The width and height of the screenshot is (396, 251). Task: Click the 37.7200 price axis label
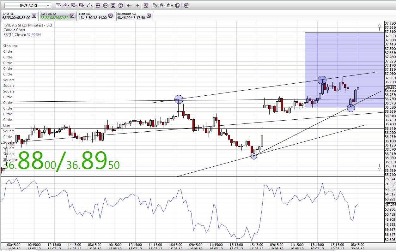pos(391,23)
